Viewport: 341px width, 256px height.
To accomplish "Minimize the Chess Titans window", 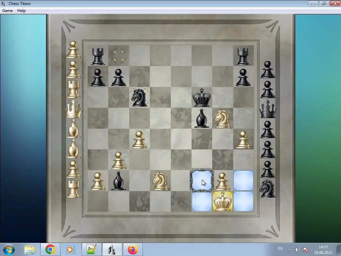I will pos(313,3).
